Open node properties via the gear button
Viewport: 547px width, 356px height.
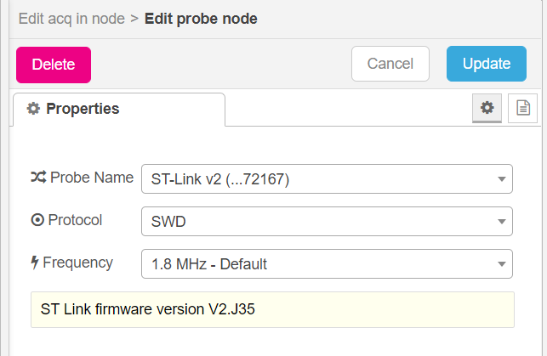point(487,108)
